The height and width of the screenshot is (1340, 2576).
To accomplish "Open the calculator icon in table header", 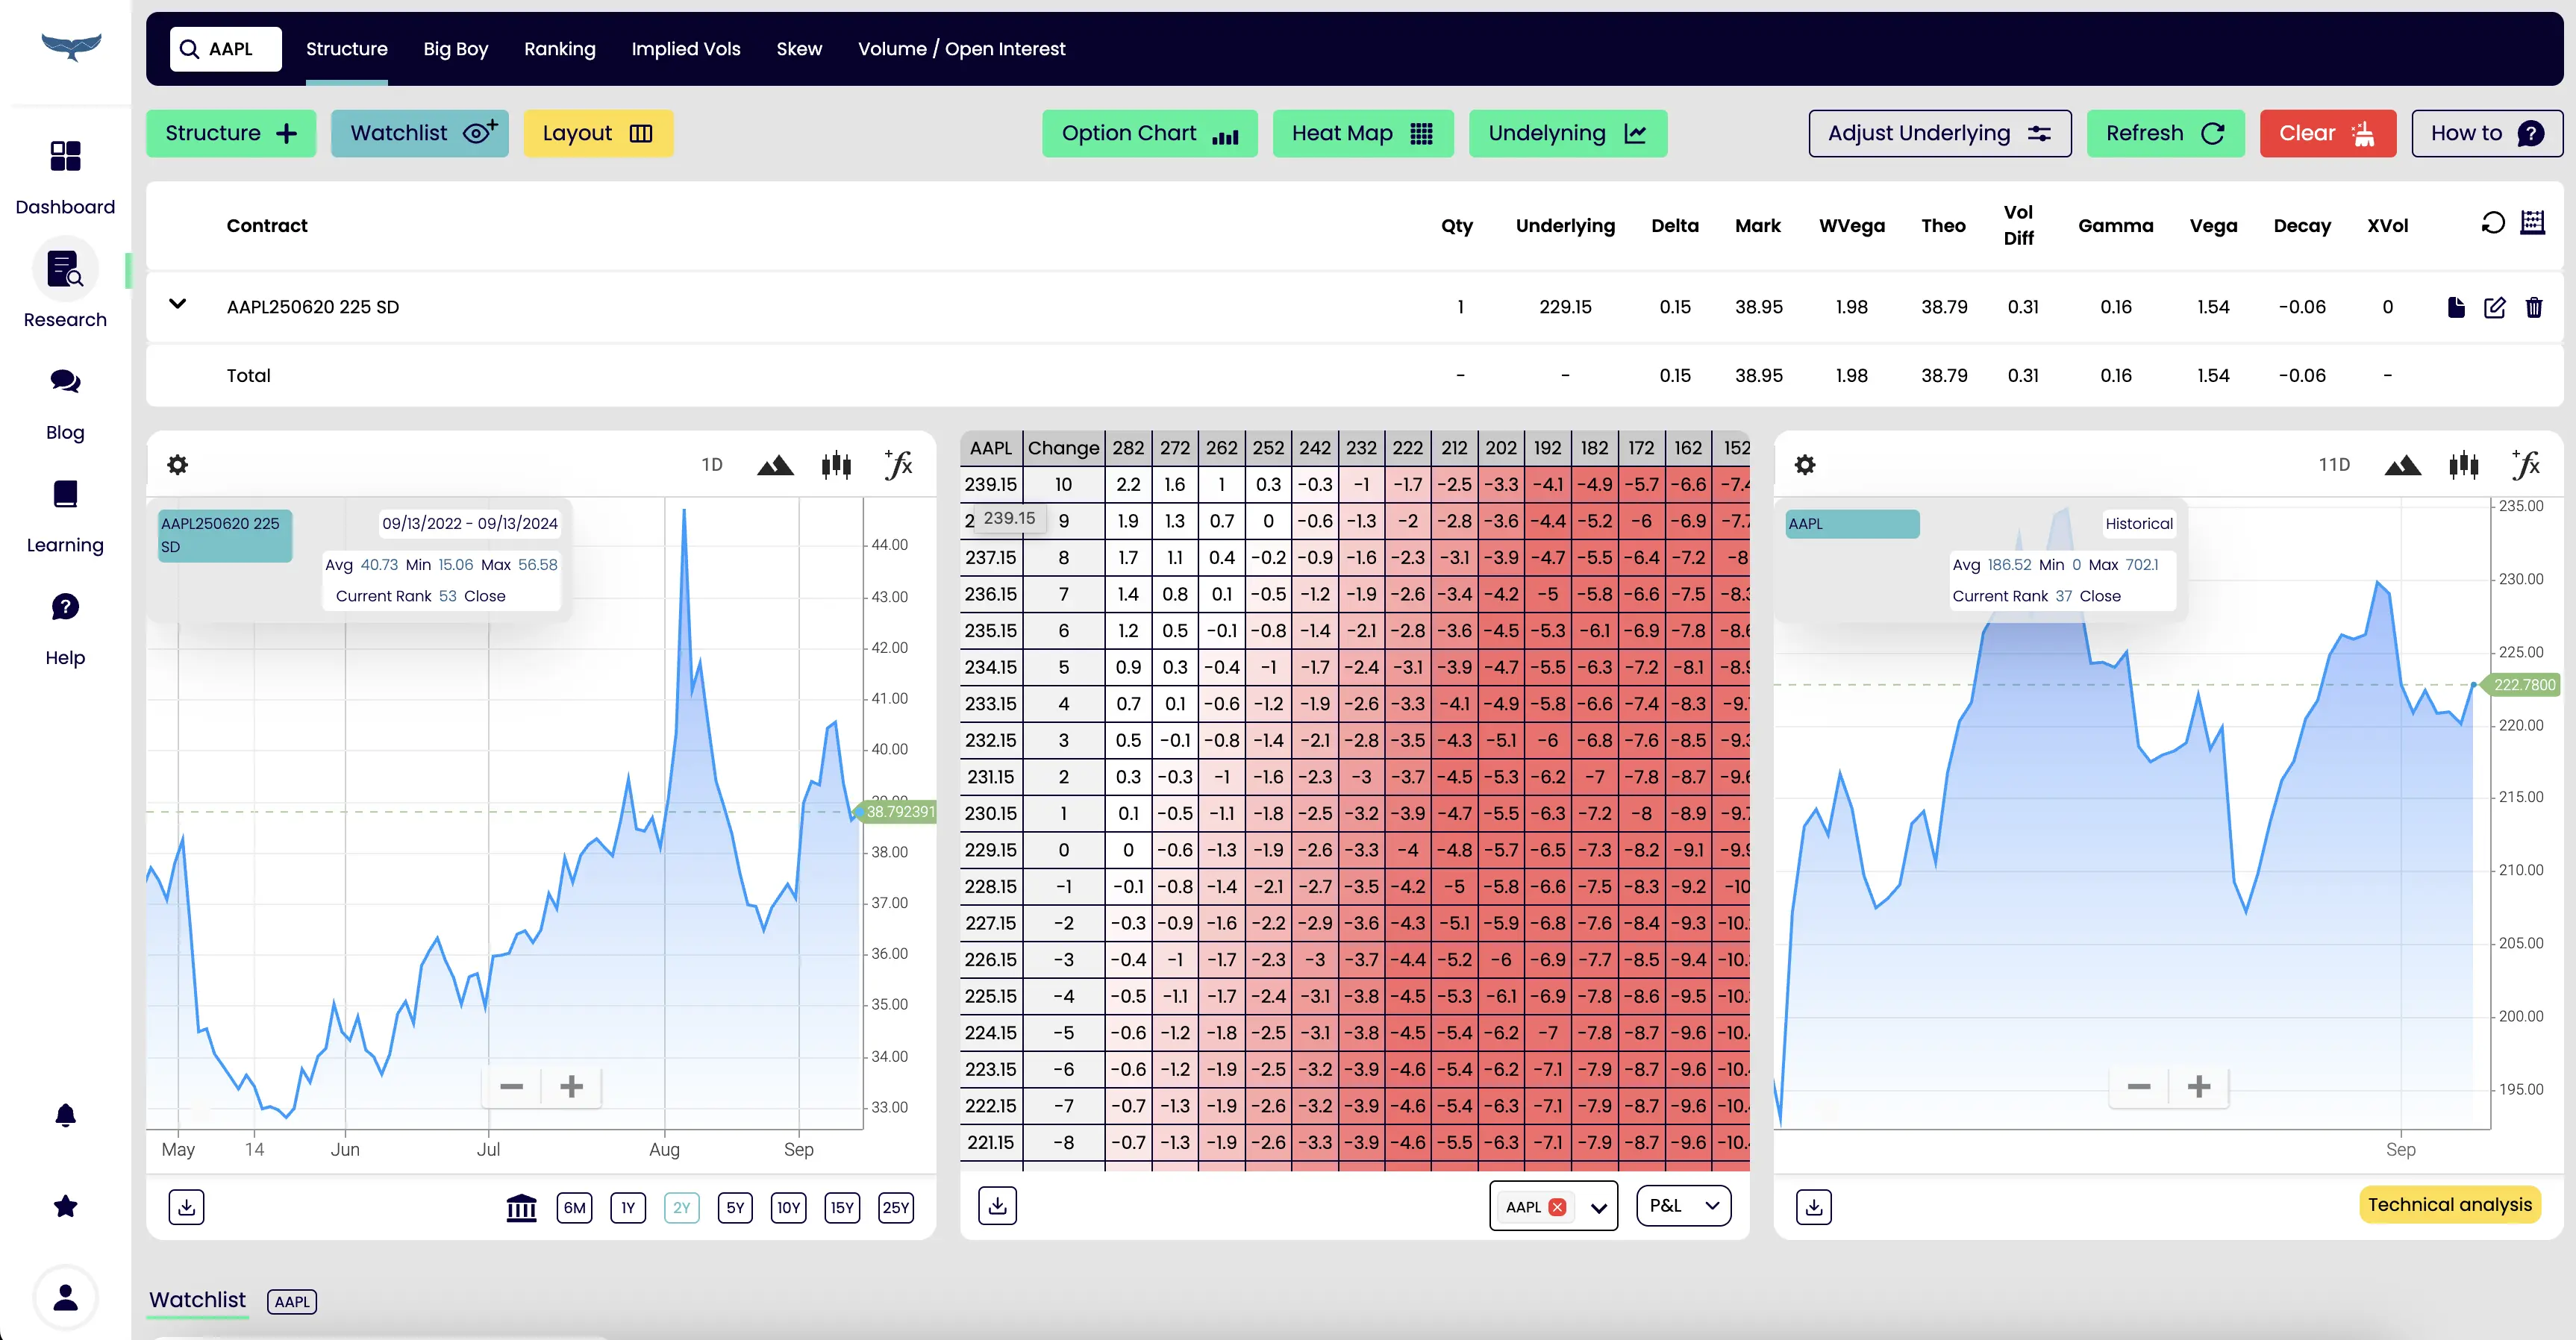I will click(2532, 223).
